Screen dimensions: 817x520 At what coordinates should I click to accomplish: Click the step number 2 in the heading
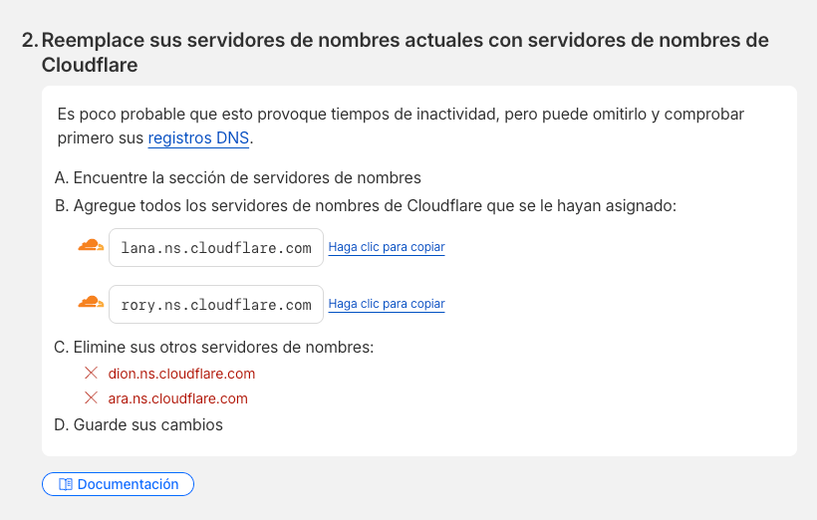pyautogui.click(x=30, y=40)
